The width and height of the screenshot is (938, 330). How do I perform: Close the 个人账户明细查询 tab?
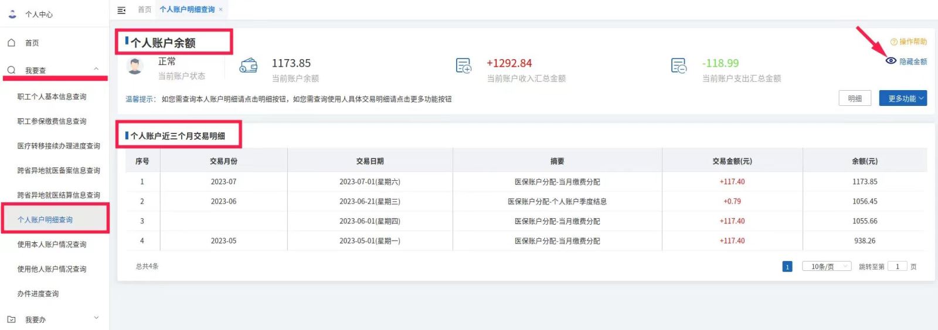tap(220, 9)
